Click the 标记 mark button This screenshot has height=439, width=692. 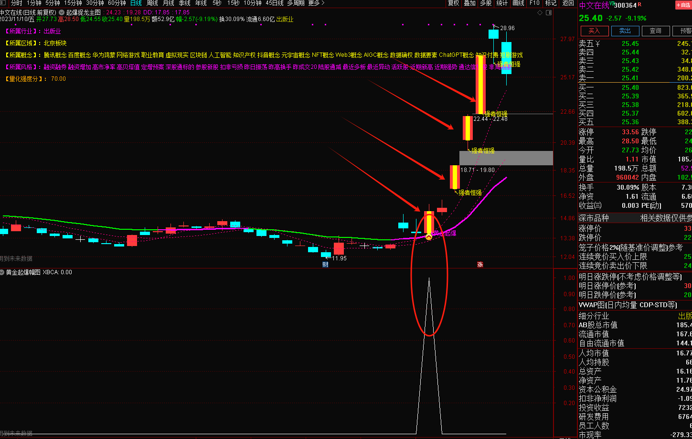[551, 3]
